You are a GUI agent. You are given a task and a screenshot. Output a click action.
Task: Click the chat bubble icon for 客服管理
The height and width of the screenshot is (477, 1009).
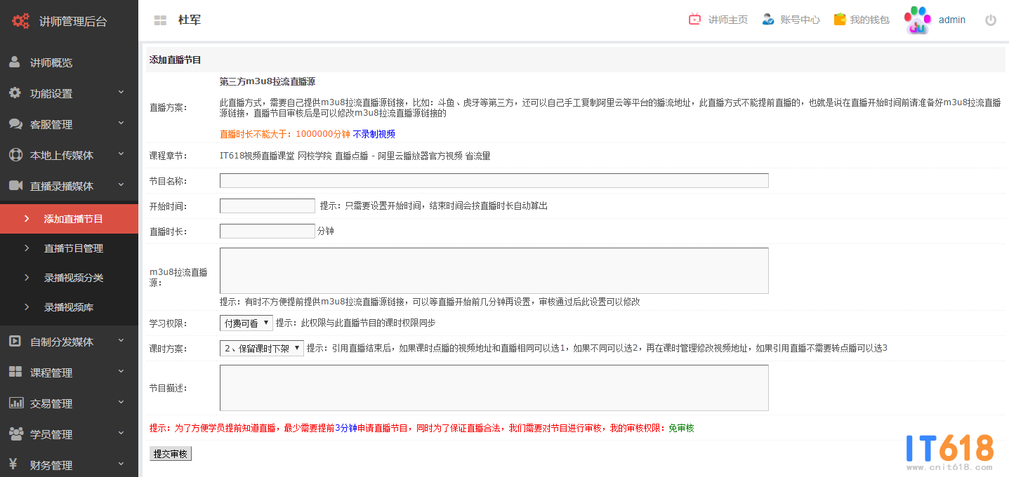pyautogui.click(x=15, y=124)
